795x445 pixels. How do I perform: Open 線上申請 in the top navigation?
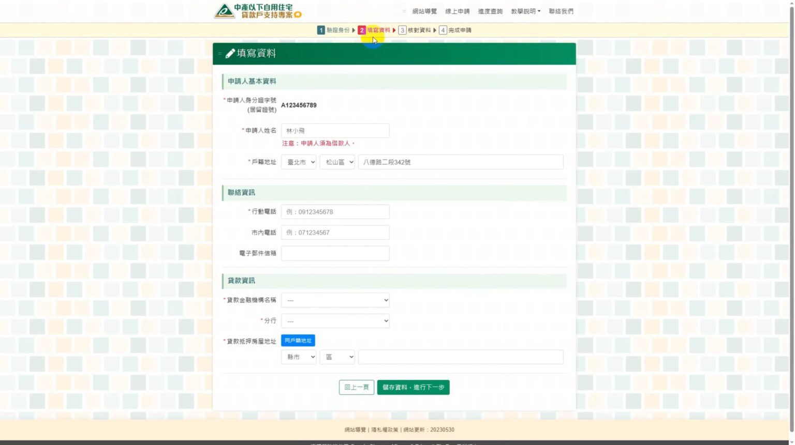458,11
